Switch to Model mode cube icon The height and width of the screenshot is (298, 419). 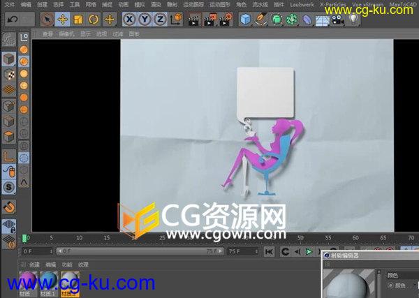coord(9,59)
